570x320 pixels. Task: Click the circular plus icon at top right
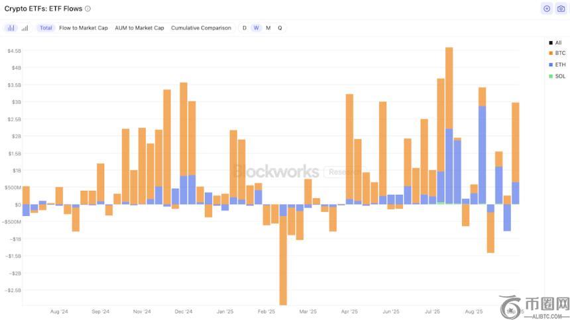pyautogui.click(x=546, y=9)
